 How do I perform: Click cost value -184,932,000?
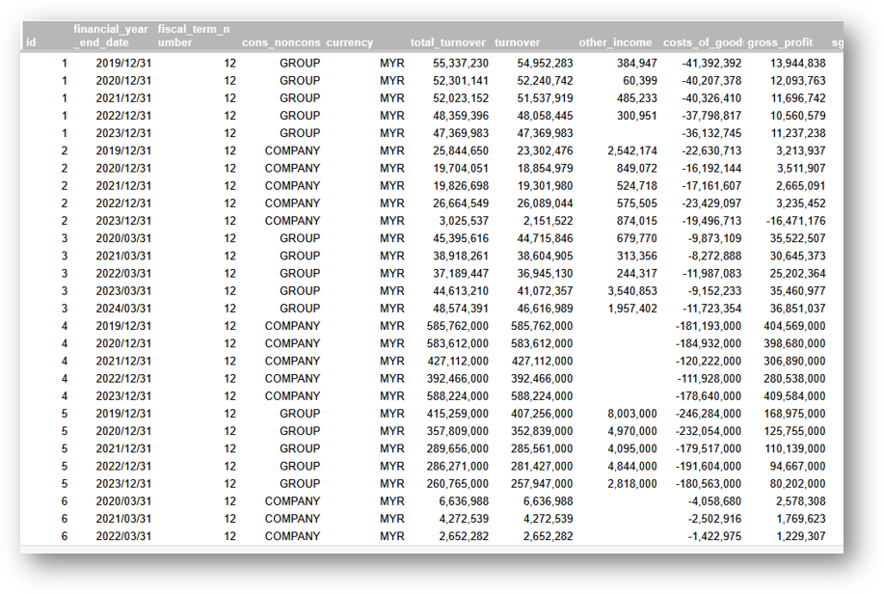click(x=709, y=343)
